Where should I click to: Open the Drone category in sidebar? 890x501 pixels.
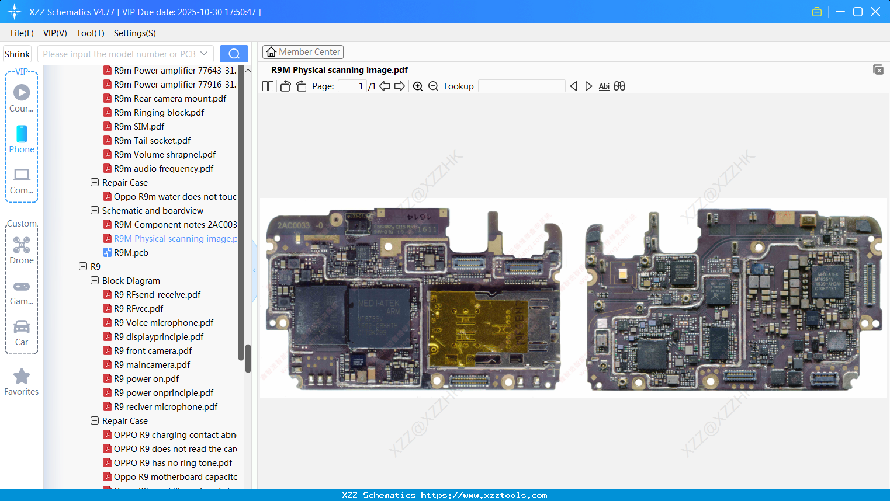(22, 251)
